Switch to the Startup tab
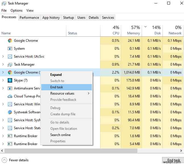The width and height of the screenshot is (184, 165). click(69, 18)
